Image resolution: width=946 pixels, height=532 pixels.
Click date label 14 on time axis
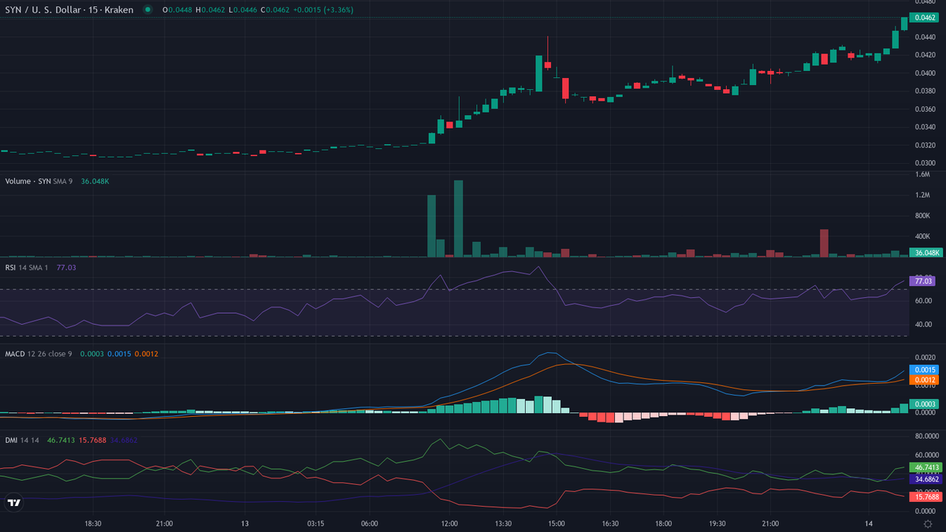click(868, 523)
